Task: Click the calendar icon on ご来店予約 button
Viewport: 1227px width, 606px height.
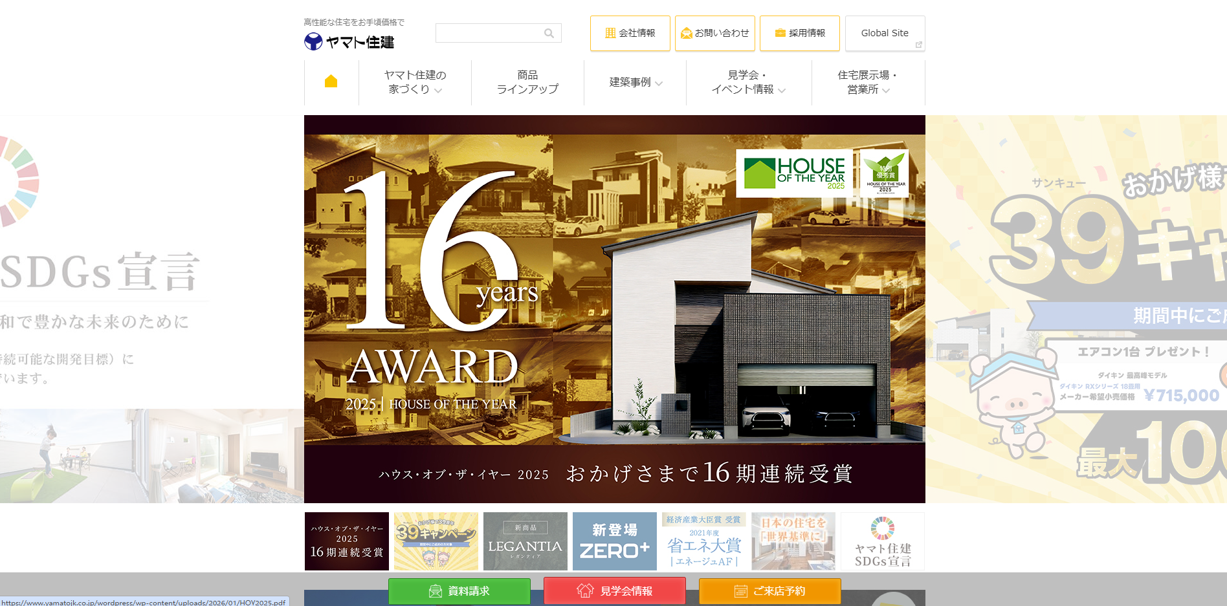Action: [x=741, y=591]
